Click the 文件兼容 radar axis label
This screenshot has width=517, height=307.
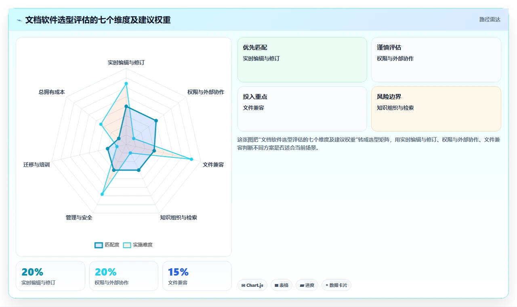(213, 165)
